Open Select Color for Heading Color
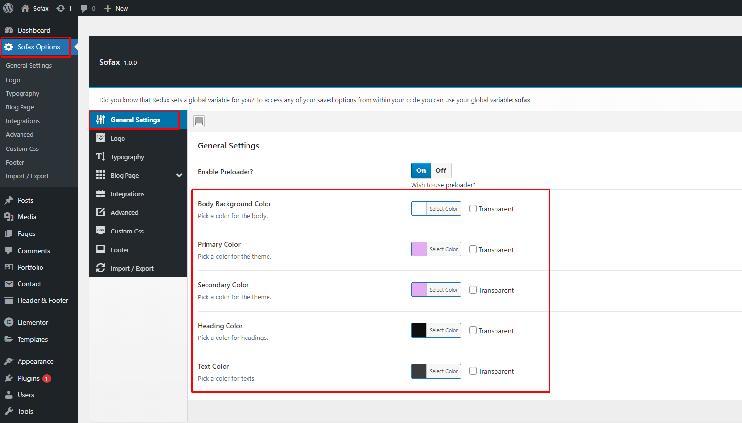The image size is (742, 423). [444, 330]
